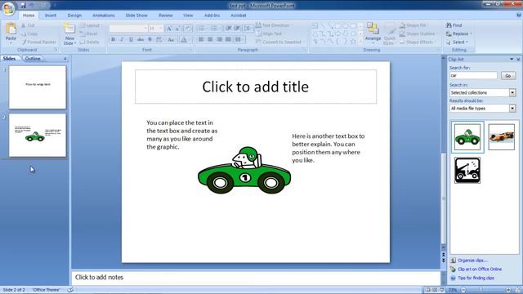Switch to Normal view in status bar
523x294 pixels.
427,290
